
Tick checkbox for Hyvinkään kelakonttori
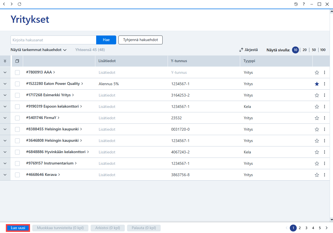tap(18, 152)
